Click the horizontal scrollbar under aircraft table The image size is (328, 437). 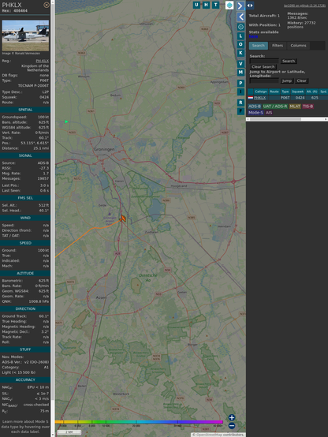[287, 119]
